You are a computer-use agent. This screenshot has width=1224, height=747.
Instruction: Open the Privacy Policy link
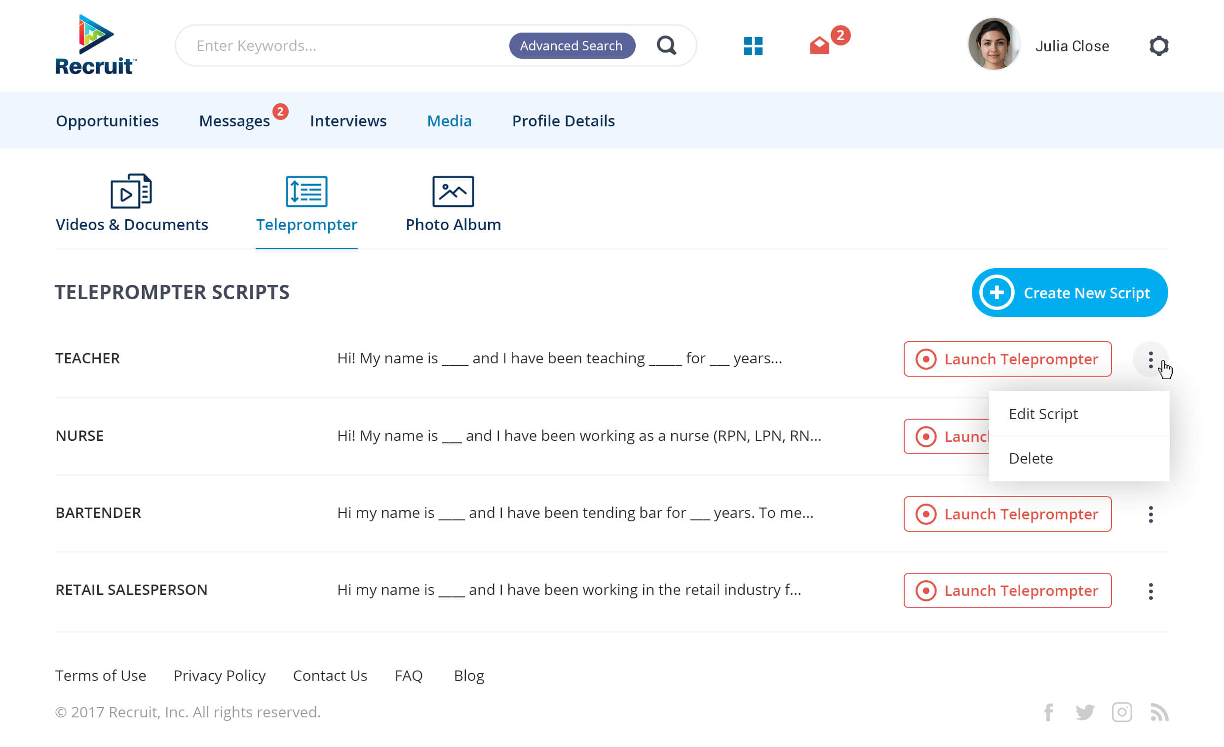[x=219, y=675]
